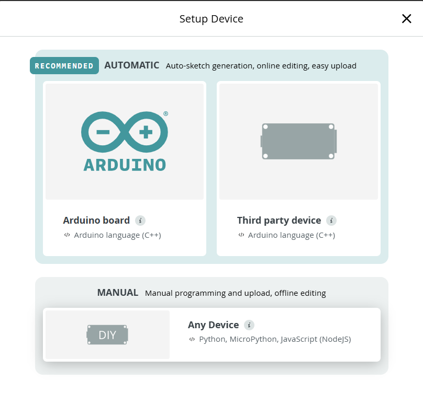Click the AUTOMATIC section heading
The height and width of the screenshot is (393, 423).
[x=131, y=65]
